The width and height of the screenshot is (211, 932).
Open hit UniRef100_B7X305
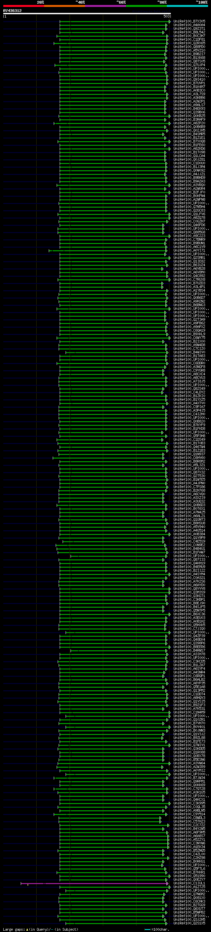pos(189,21)
